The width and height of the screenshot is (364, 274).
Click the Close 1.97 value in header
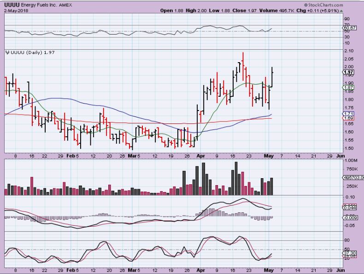click(x=245, y=11)
